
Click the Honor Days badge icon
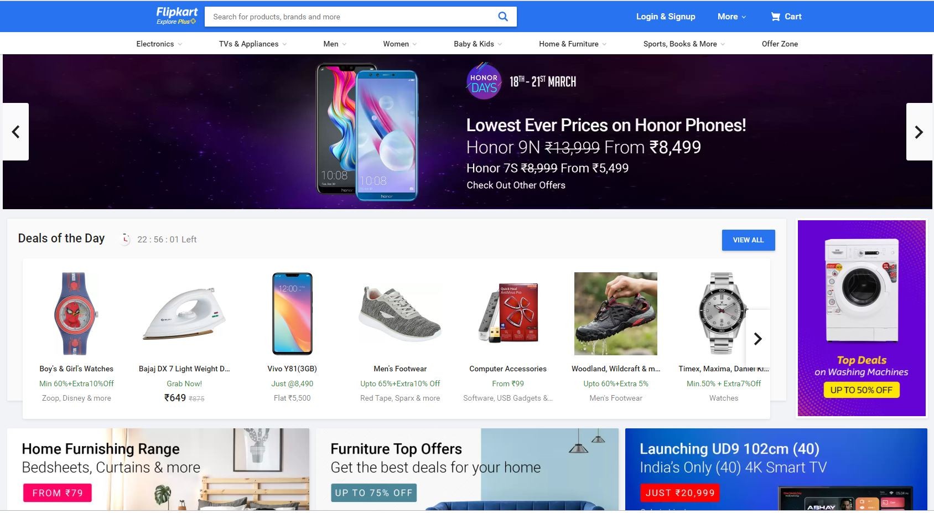click(x=484, y=82)
